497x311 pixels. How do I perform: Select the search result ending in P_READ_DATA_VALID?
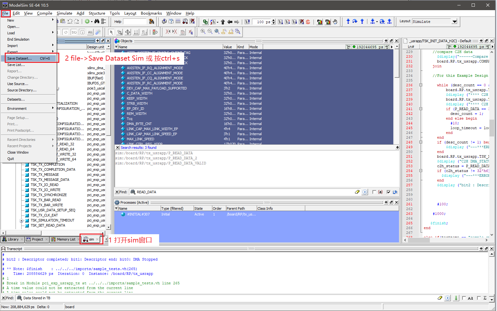160,163
